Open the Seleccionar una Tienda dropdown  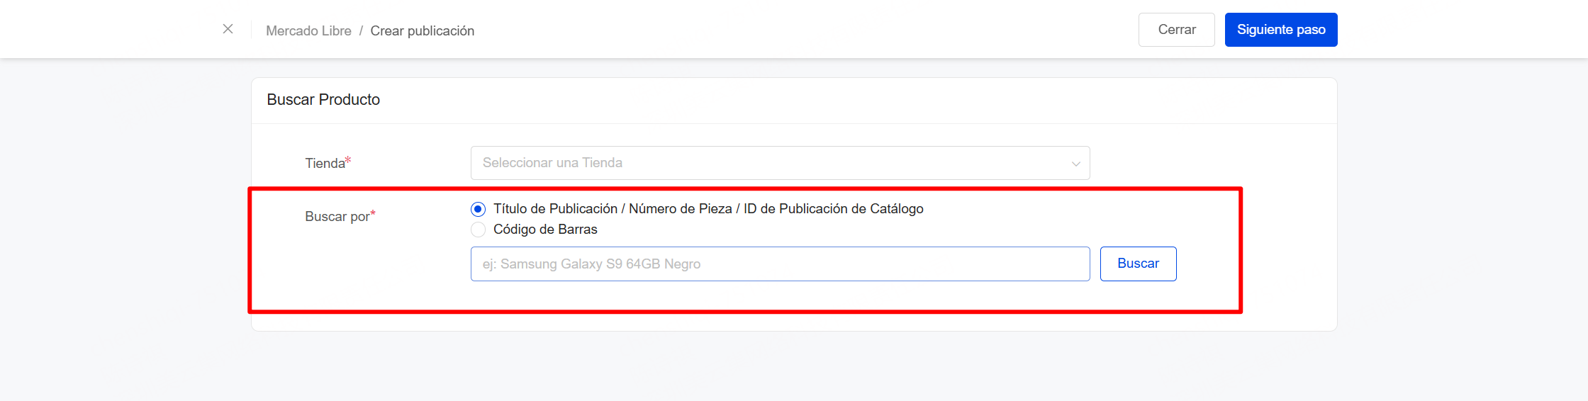coord(780,163)
